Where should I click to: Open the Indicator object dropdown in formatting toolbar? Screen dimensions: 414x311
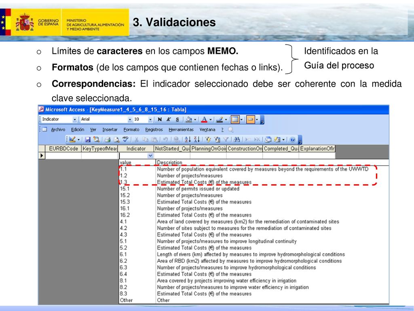tap(75, 119)
